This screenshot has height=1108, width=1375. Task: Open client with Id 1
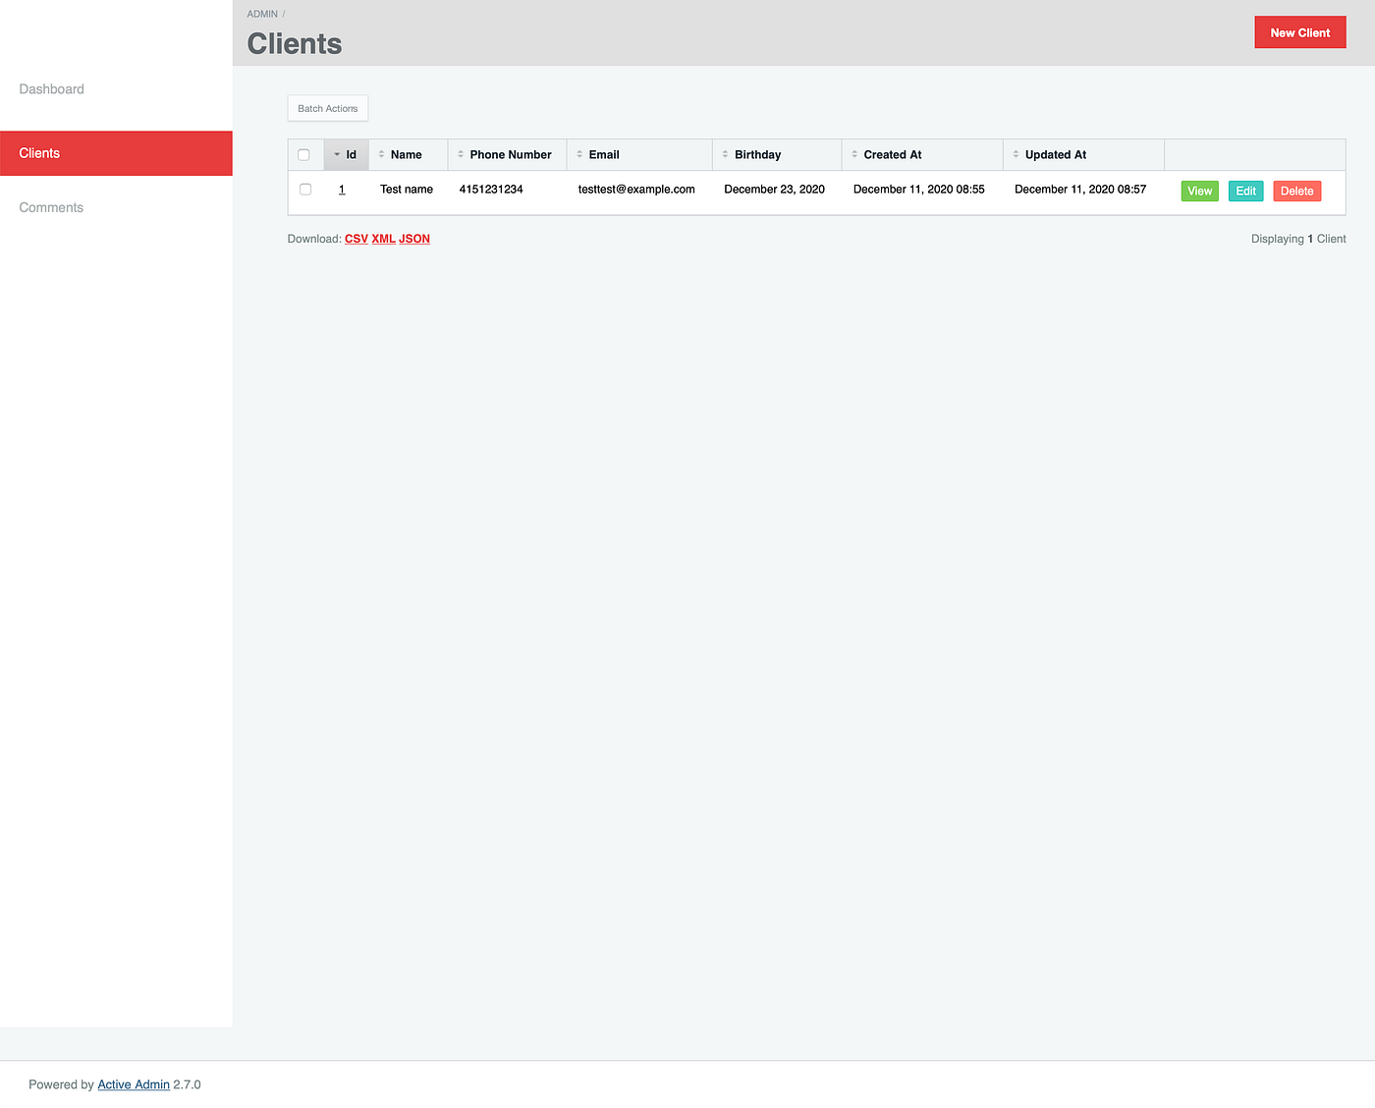(x=342, y=189)
